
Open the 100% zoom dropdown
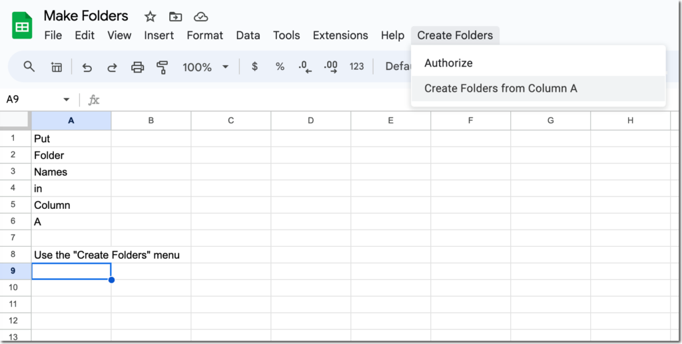(x=206, y=67)
